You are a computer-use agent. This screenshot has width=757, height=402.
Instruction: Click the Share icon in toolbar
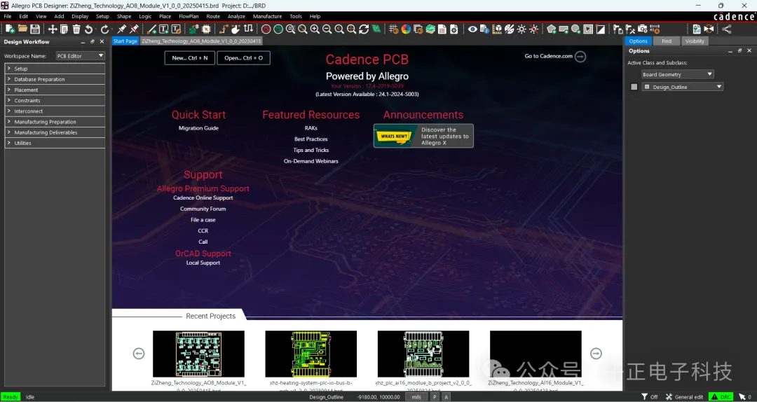click(x=727, y=29)
